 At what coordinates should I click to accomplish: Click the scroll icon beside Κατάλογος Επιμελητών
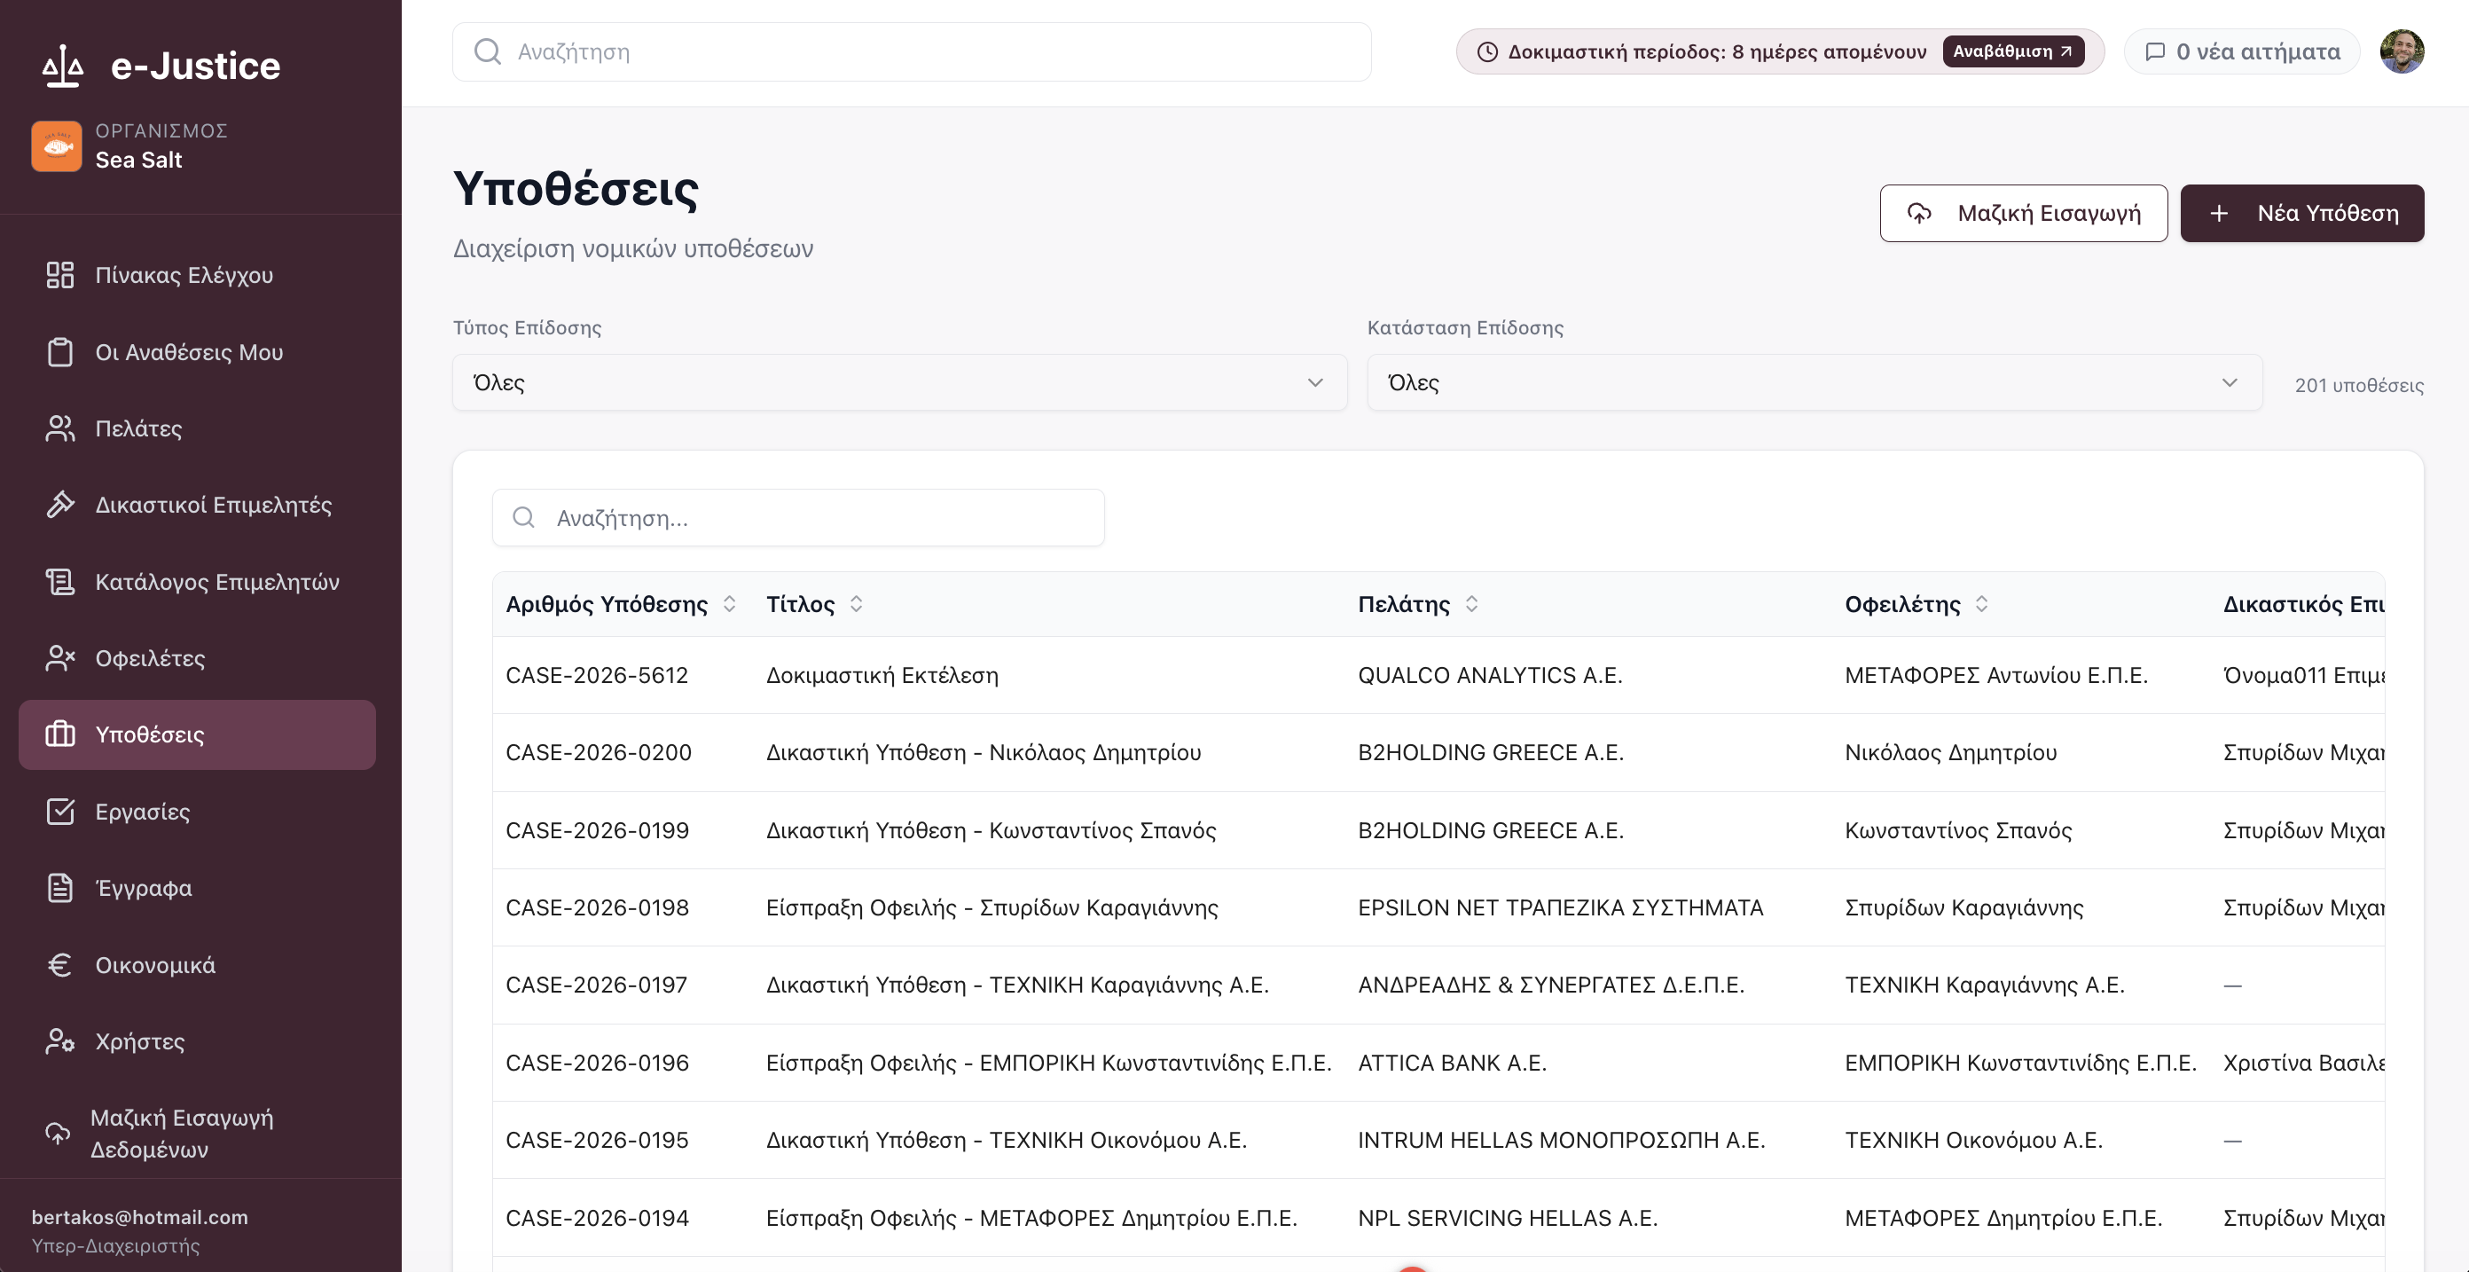pos(60,582)
